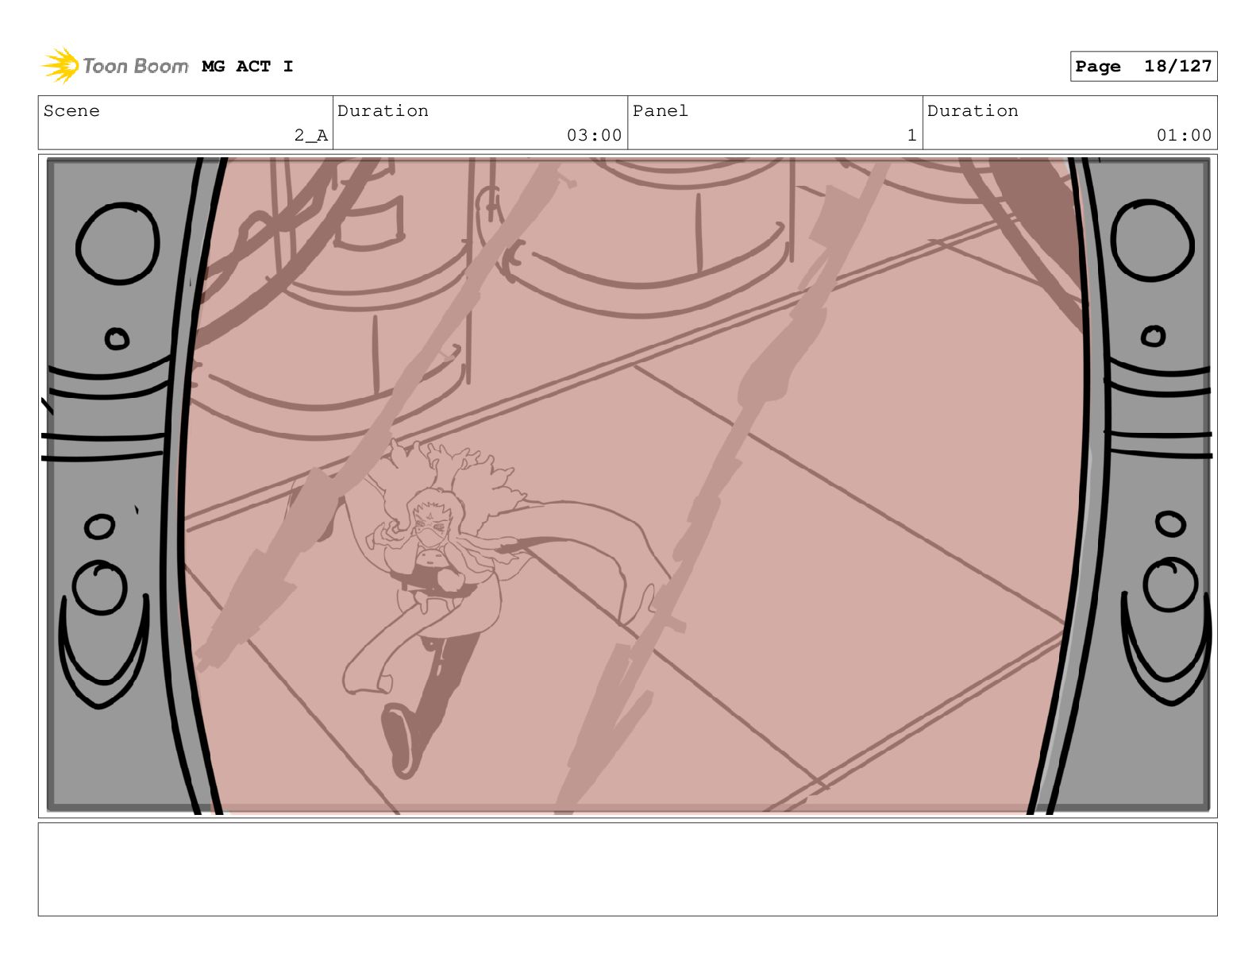Image resolution: width=1256 pixels, height=973 pixels.
Task: Click the 'Panel' header label
Action: [660, 111]
